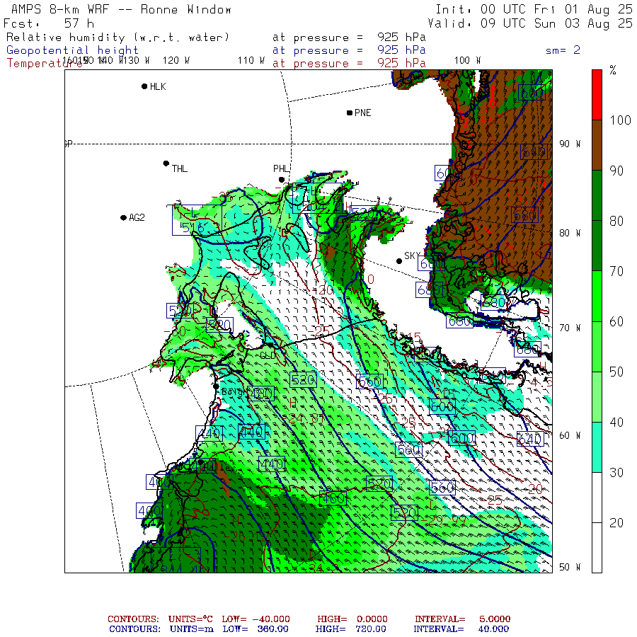Select the PHL station marker dot
The width and height of the screenshot is (637, 637).
point(282,179)
